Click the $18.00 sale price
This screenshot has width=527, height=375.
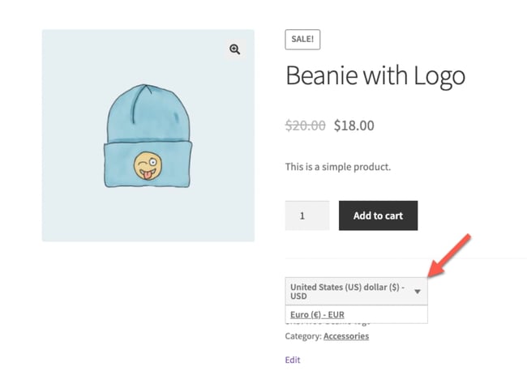tap(354, 126)
